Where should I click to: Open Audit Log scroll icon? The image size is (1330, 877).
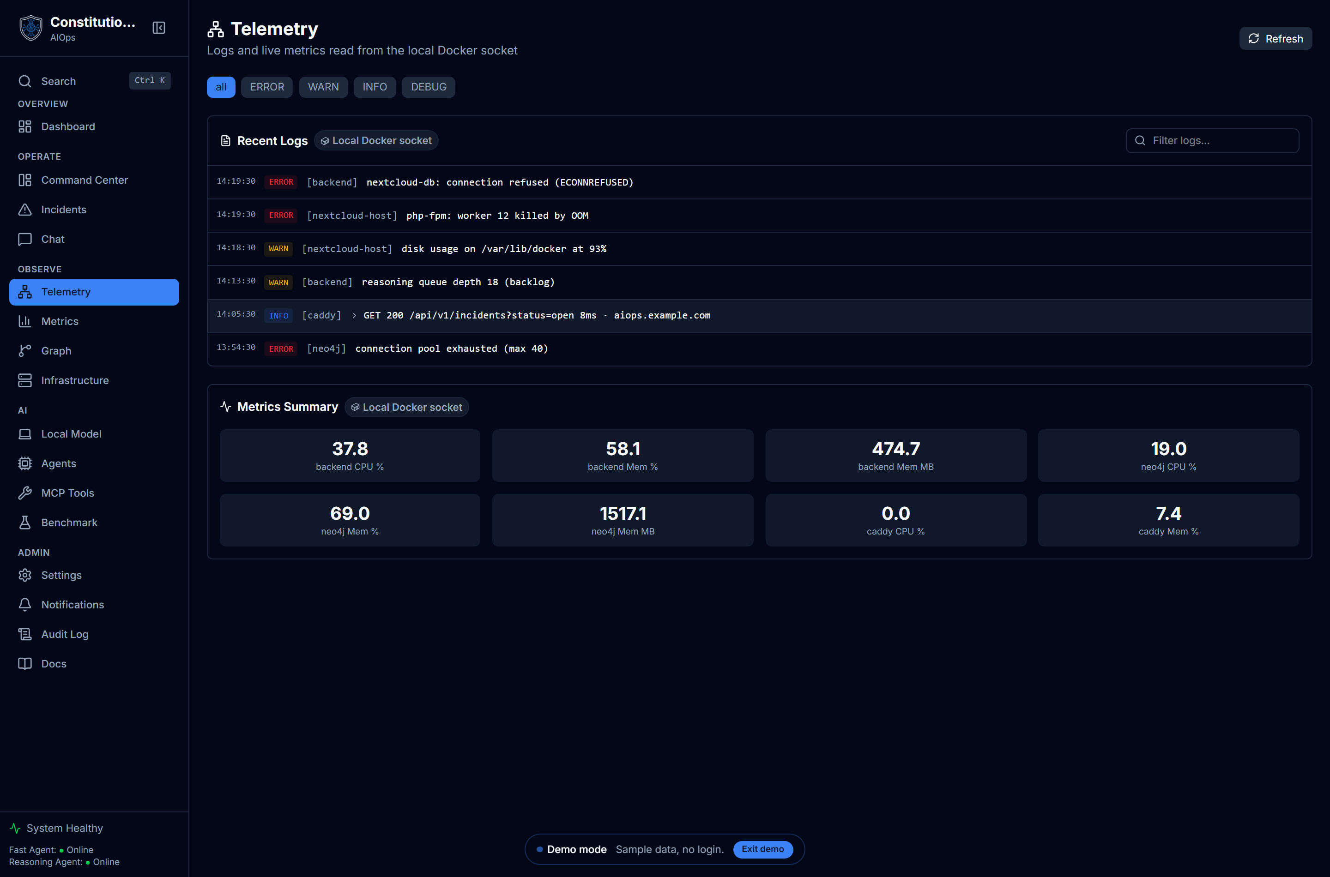click(x=24, y=634)
